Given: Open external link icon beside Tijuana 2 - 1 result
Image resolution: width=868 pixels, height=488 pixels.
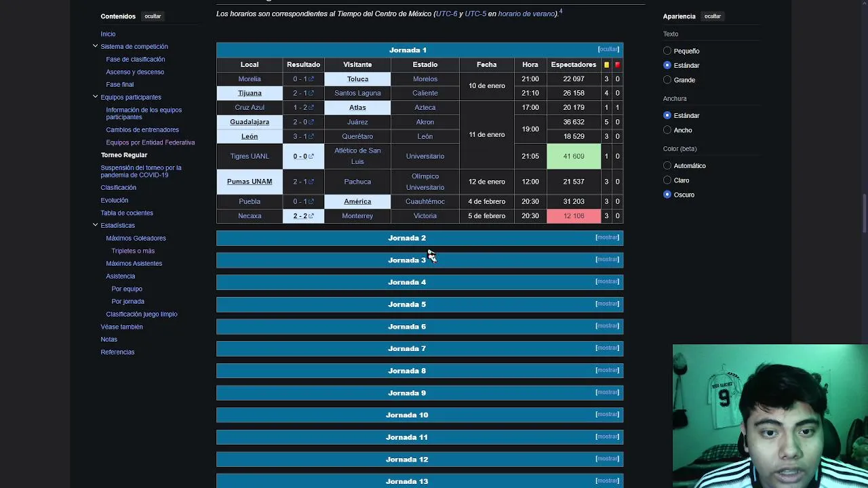Looking at the screenshot, I should coord(311,94).
